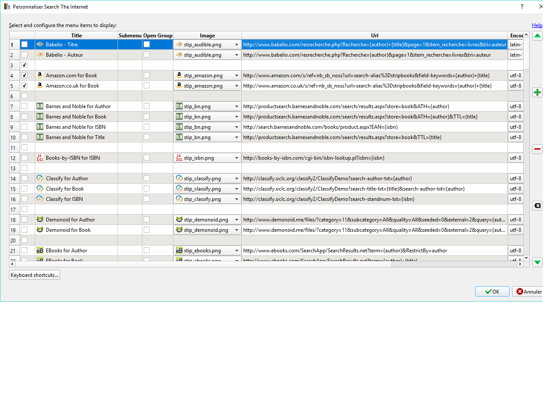Click the search.barnesandnoble.com product URL cell
The image size is (549, 412).
[374, 127]
